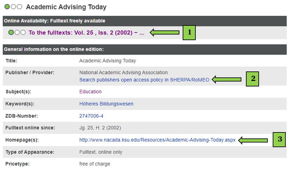Open SHERPA/RoMEO open access policy search
This screenshot has width=290, height=169.
tap(144, 80)
